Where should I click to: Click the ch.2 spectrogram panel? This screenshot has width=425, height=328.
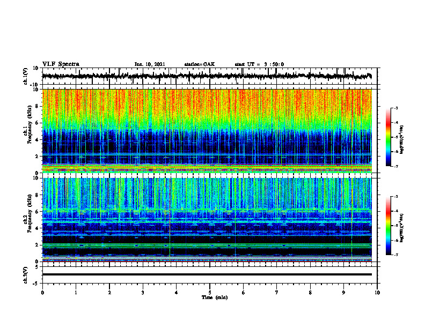[207, 220]
